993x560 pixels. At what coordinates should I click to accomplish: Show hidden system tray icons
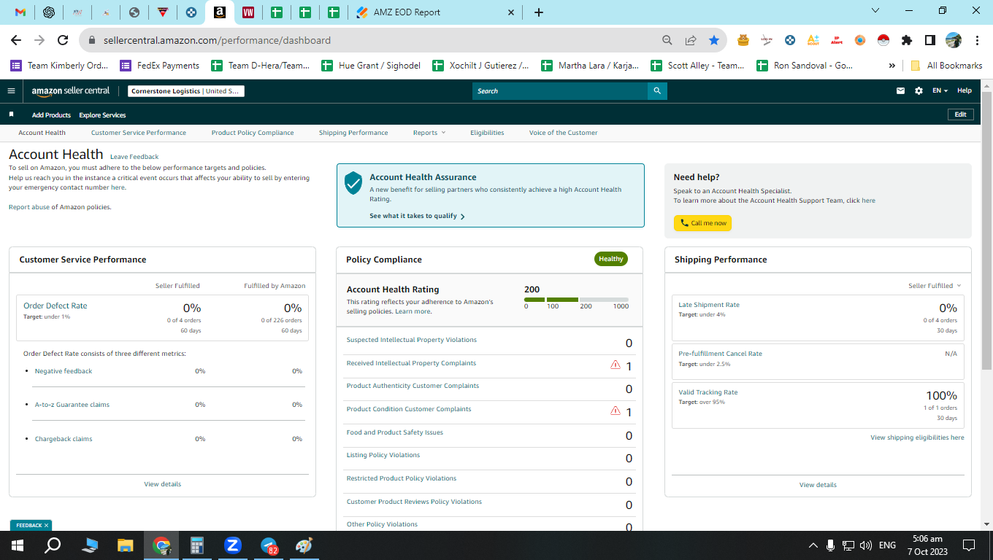[x=813, y=545]
